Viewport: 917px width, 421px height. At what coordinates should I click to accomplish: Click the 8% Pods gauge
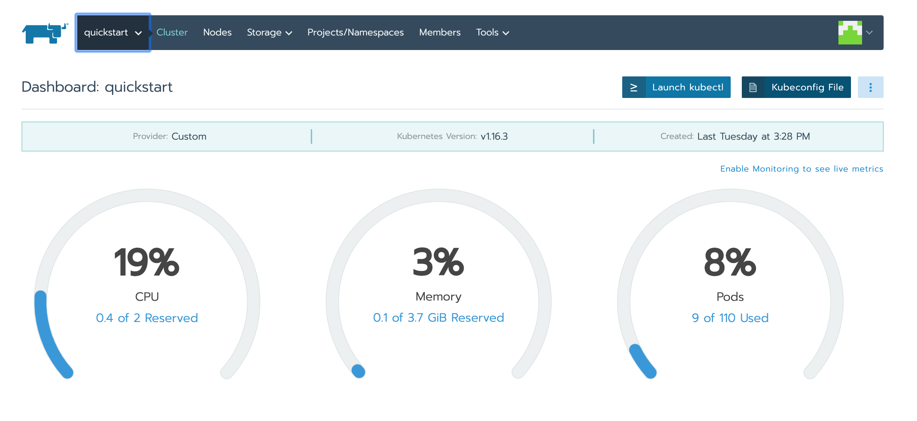click(730, 283)
